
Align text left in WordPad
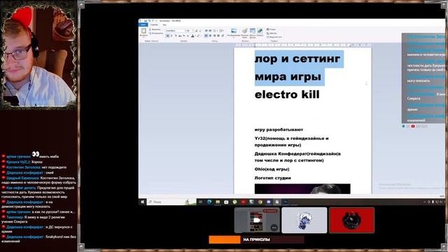[x=206, y=36]
